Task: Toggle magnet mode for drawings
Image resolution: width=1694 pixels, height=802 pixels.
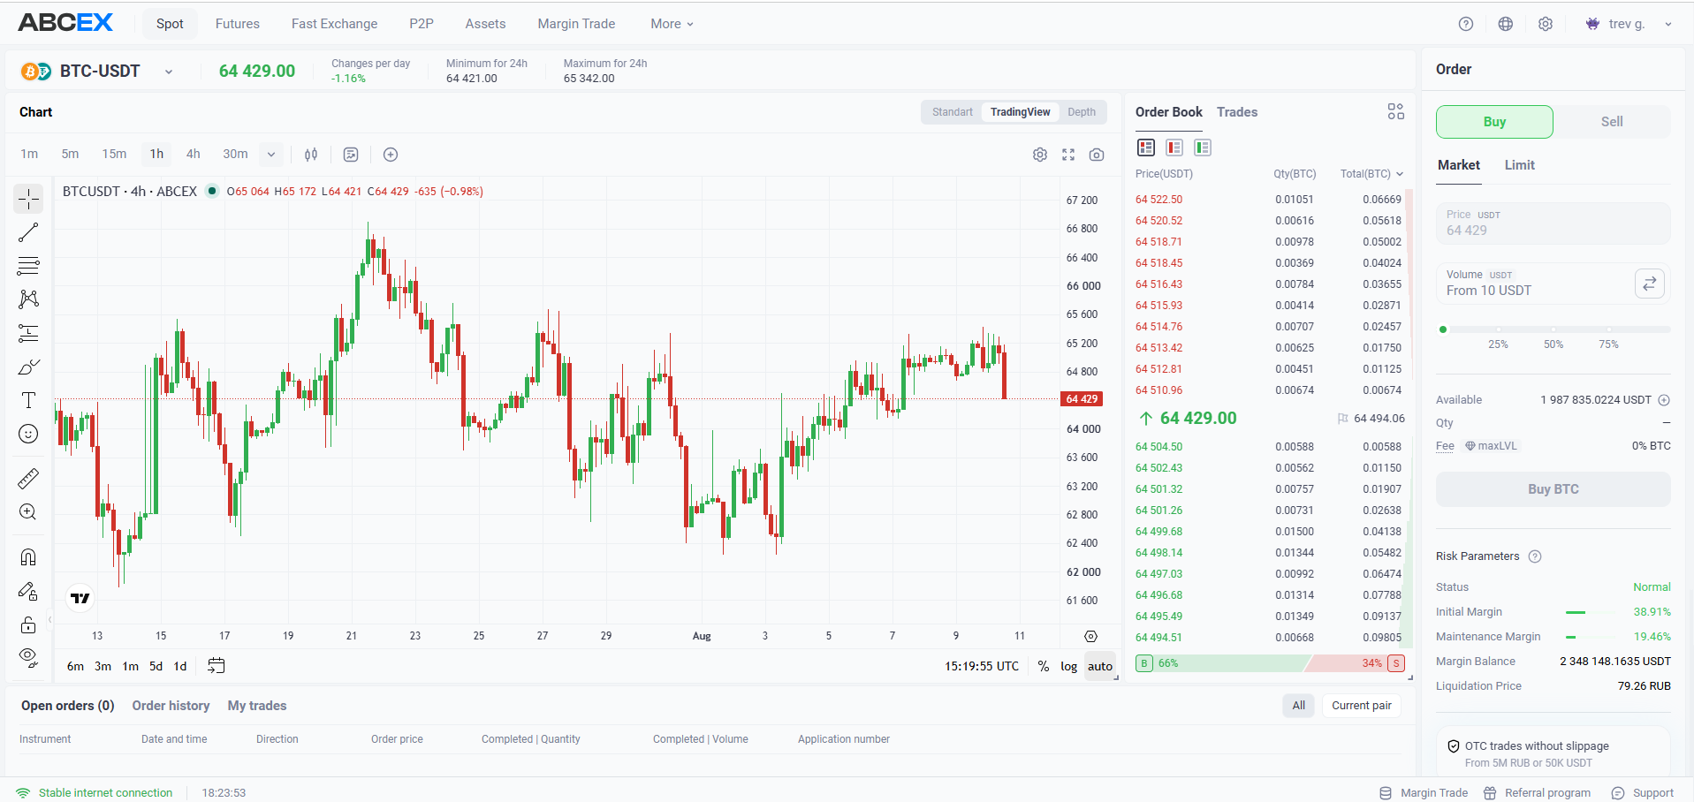Action: click(x=28, y=557)
